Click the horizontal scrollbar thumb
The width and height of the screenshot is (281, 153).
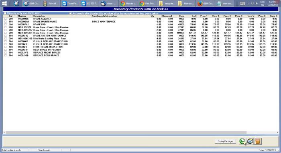126,132
